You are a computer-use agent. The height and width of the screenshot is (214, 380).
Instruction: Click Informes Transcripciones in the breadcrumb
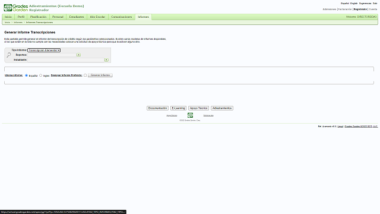pos(39,23)
